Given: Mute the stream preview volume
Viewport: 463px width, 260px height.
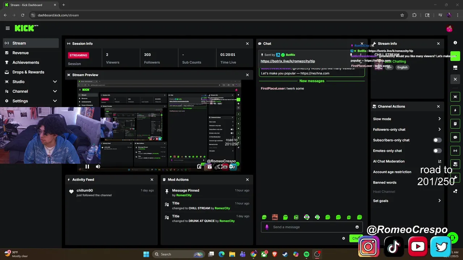Looking at the screenshot, I should pos(98,166).
